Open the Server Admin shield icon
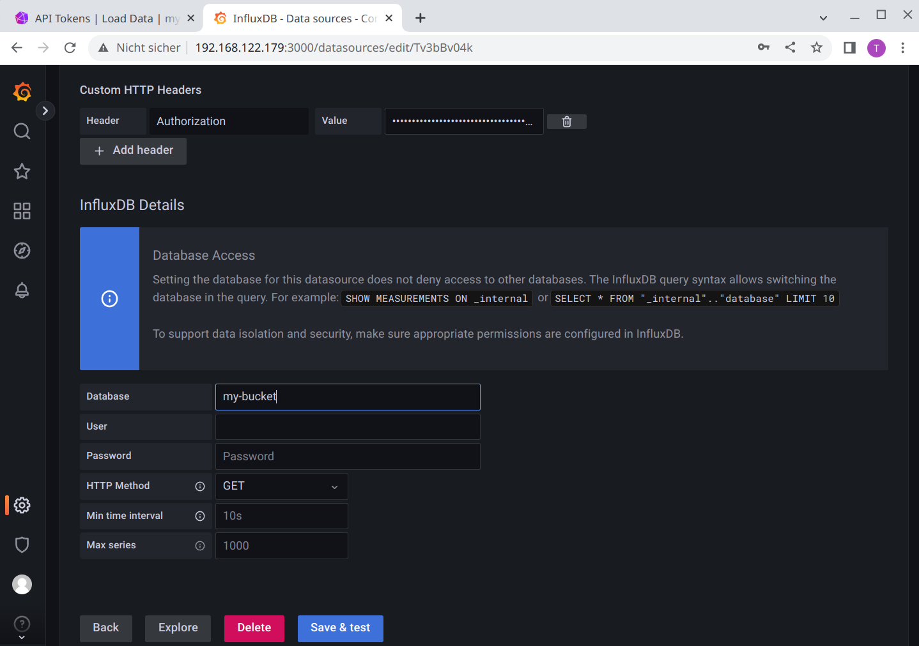 [x=22, y=545]
